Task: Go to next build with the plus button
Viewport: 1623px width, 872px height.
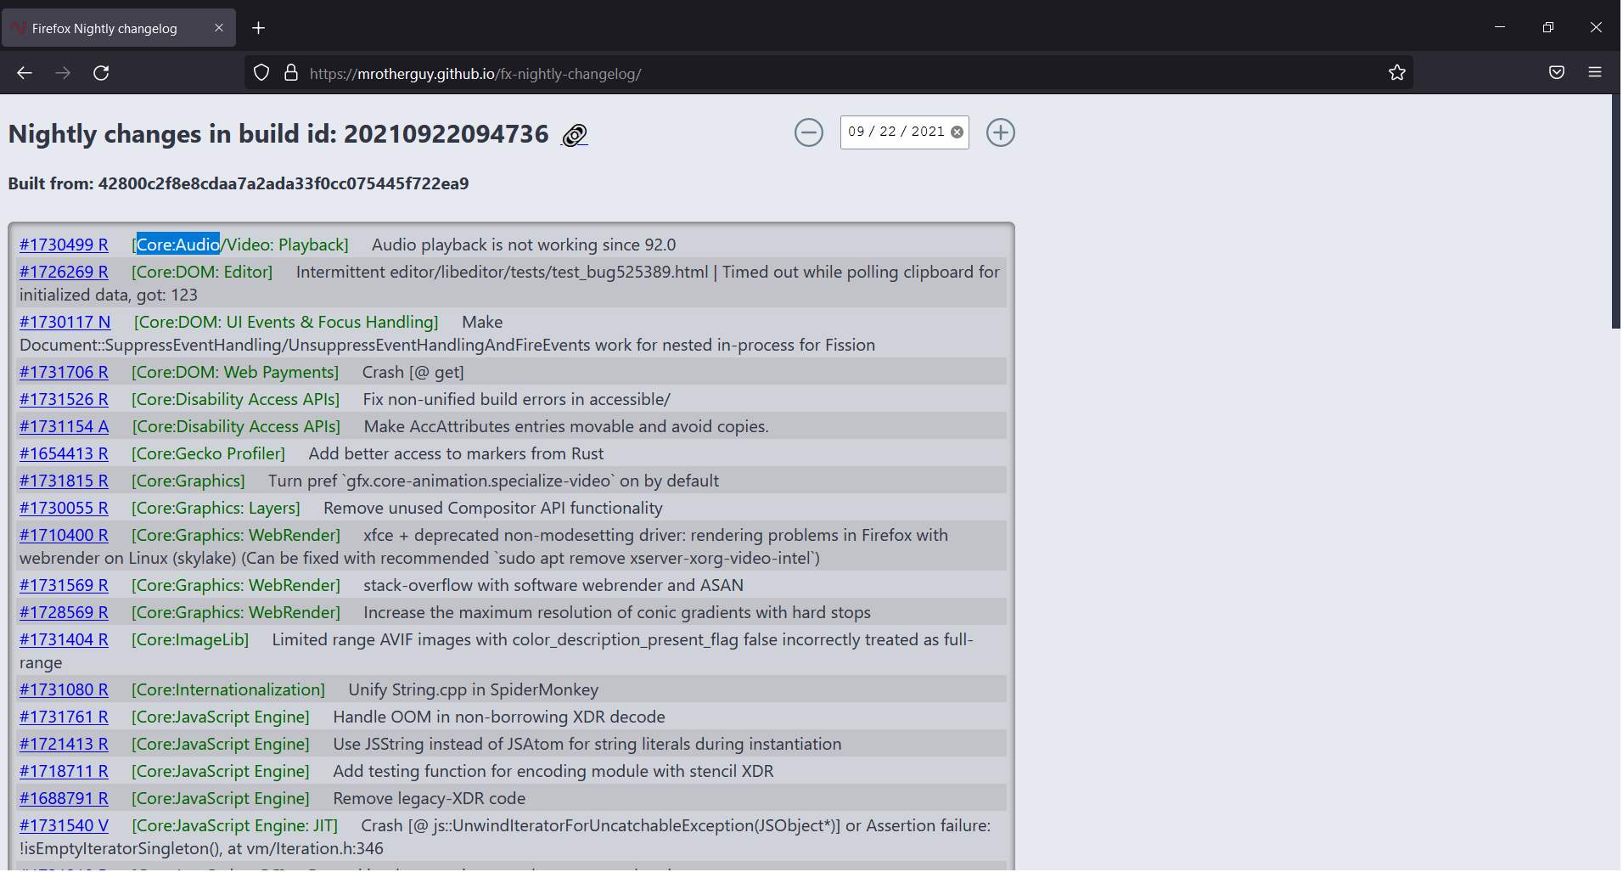Action: (x=1000, y=132)
